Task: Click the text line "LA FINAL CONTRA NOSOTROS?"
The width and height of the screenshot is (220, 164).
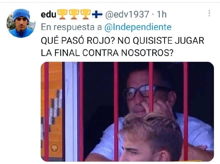Action: (x=107, y=53)
